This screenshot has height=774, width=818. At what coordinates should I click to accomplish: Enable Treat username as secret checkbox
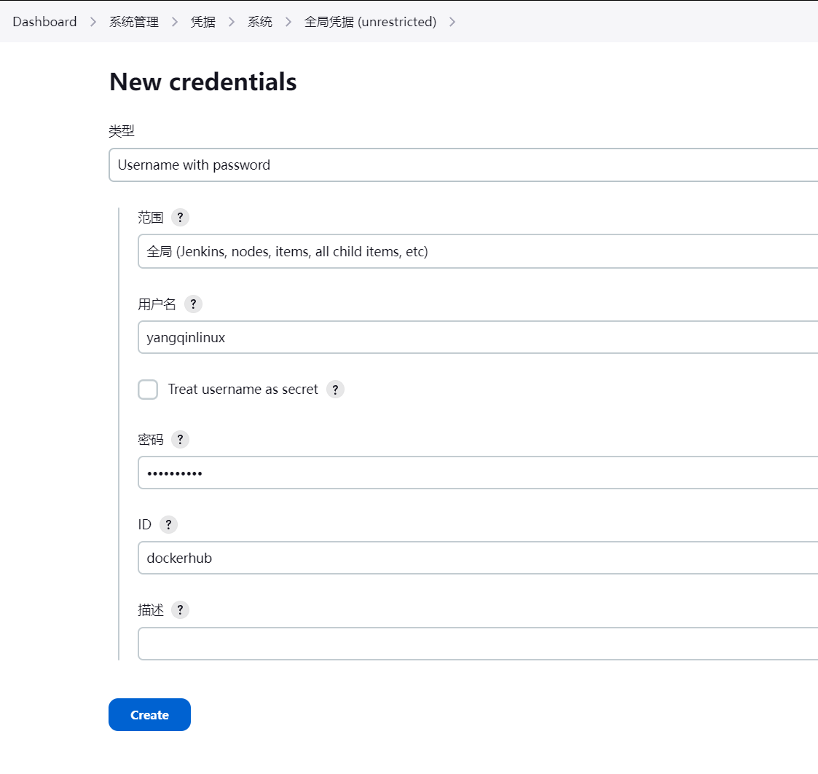(x=148, y=390)
